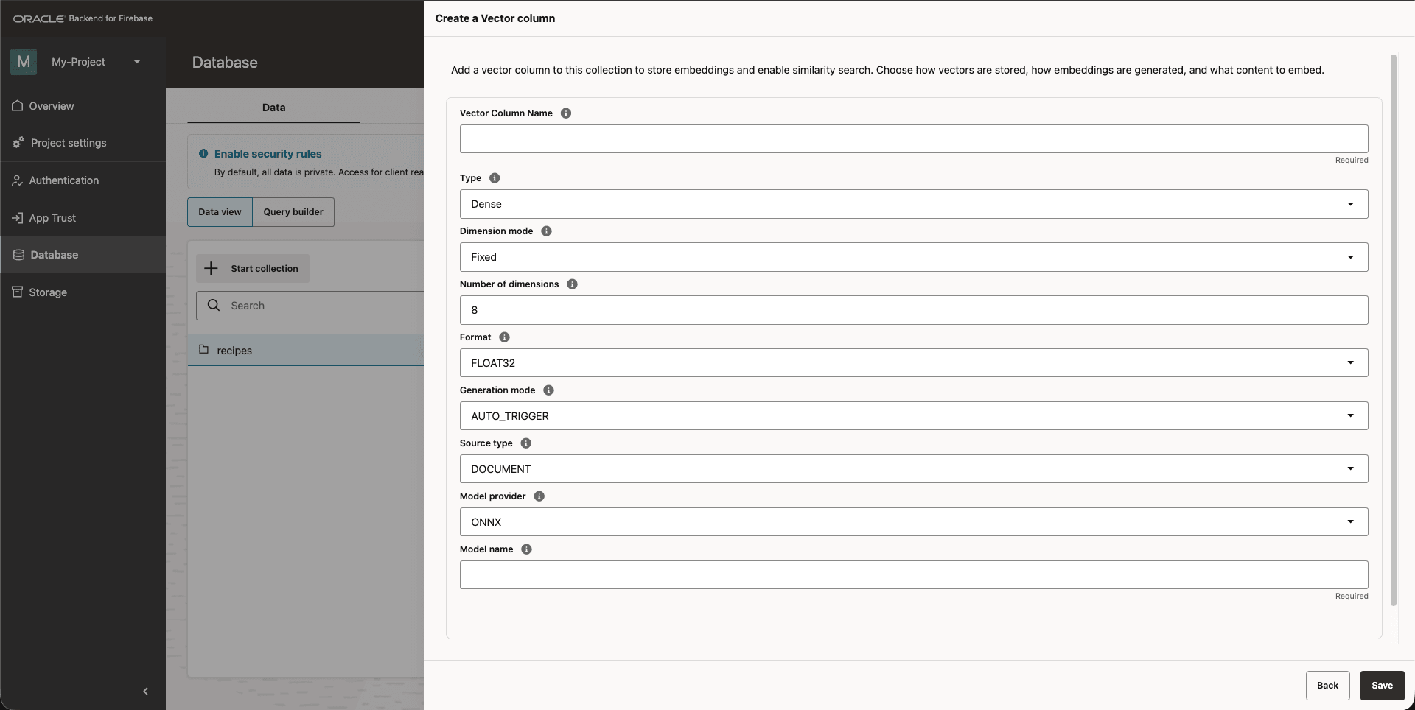Click the M project avatar icon
Image resolution: width=1415 pixels, height=710 pixels.
[x=24, y=62]
